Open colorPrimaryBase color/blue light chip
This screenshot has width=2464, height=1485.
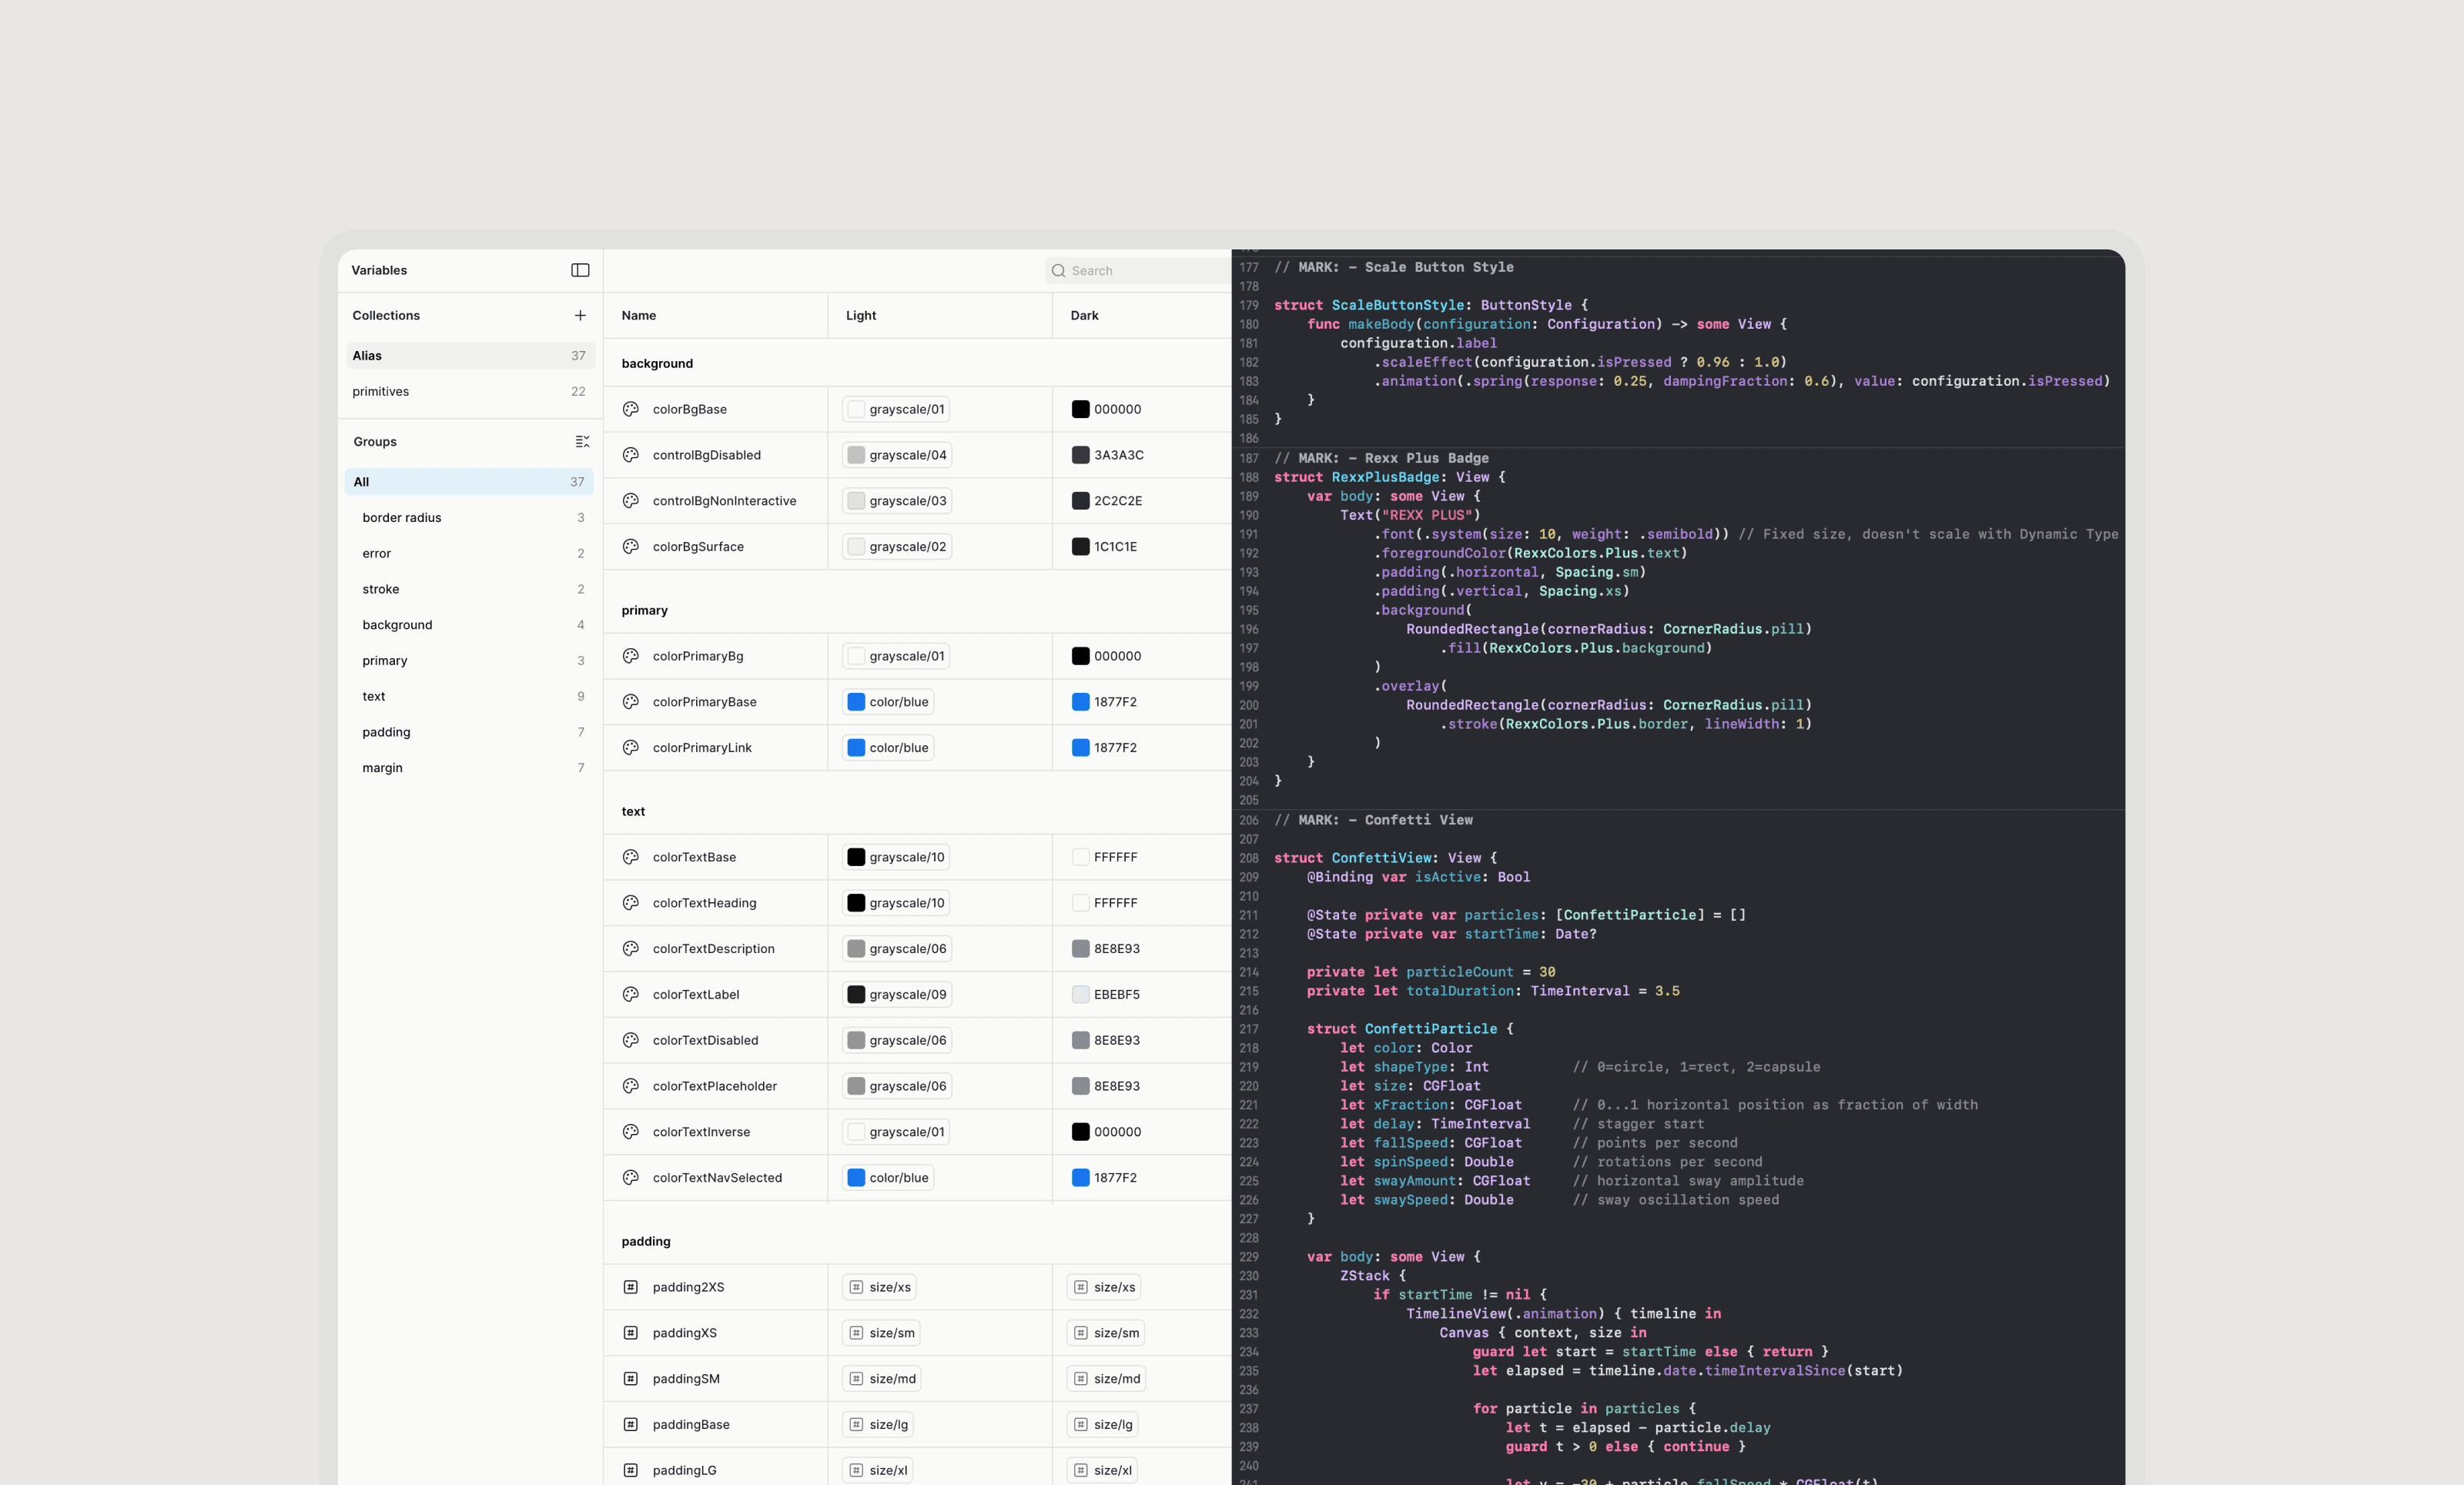coord(888,702)
